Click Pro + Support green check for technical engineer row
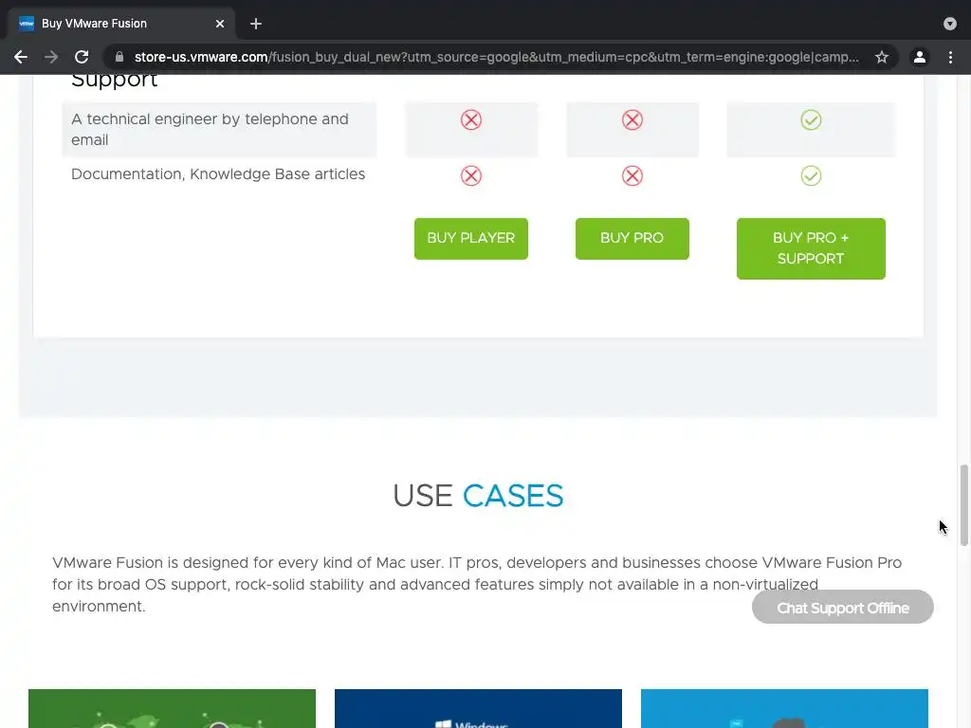This screenshot has height=728, width=971. coord(811,119)
